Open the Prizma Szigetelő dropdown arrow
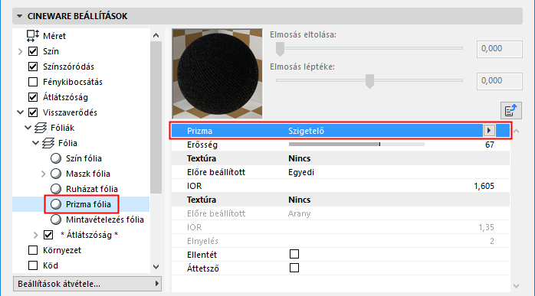The width and height of the screenshot is (535, 296). click(x=489, y=131)
